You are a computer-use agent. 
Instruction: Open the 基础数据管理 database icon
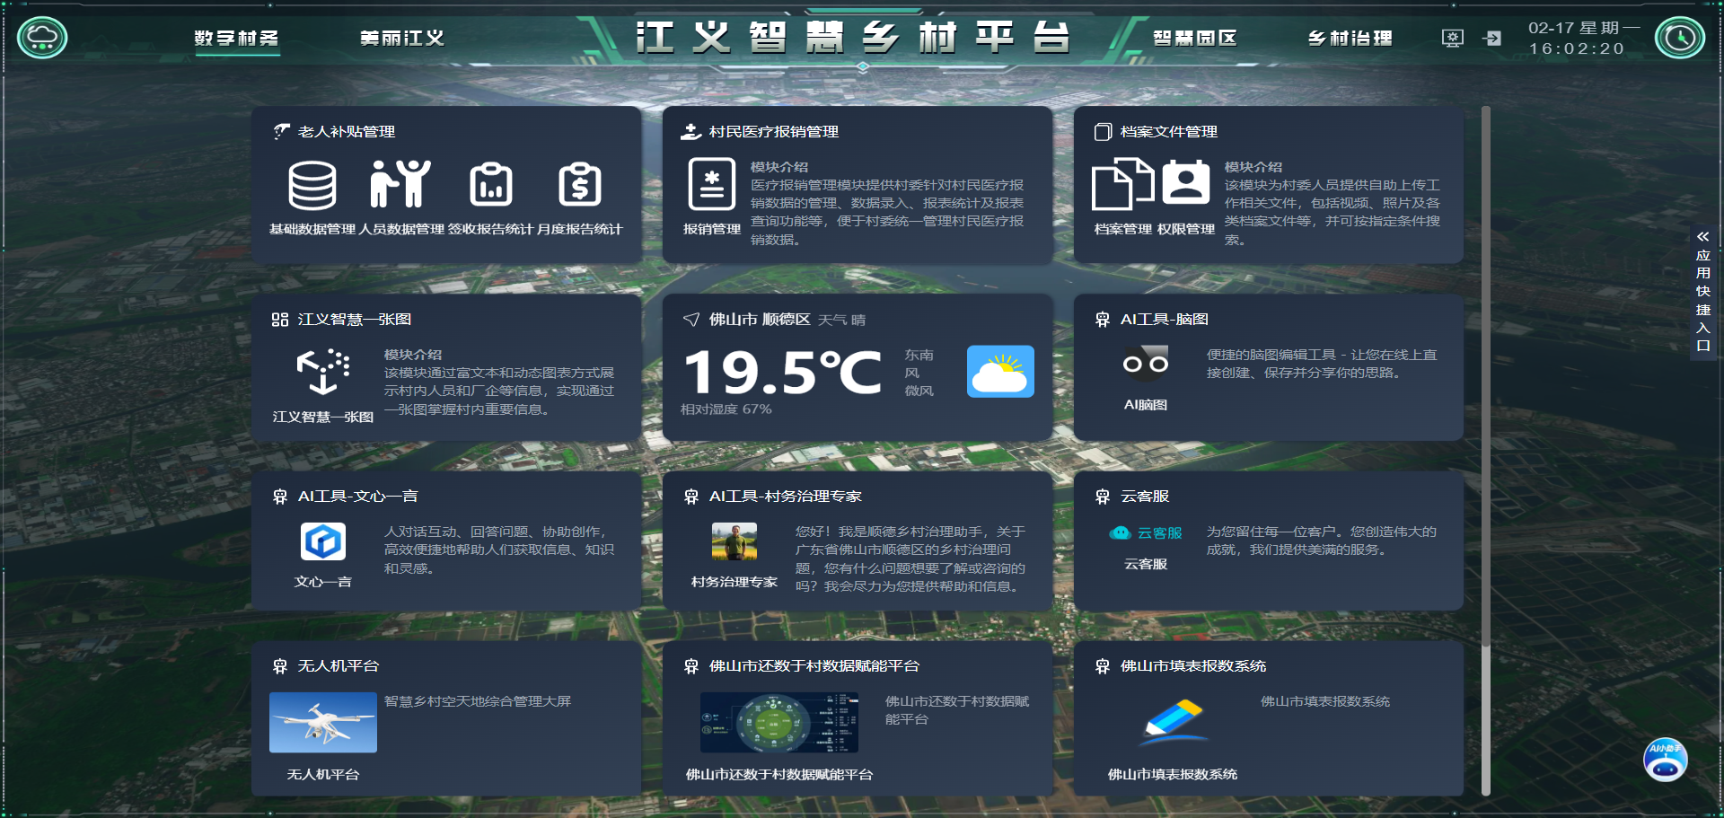coord(312,185)
